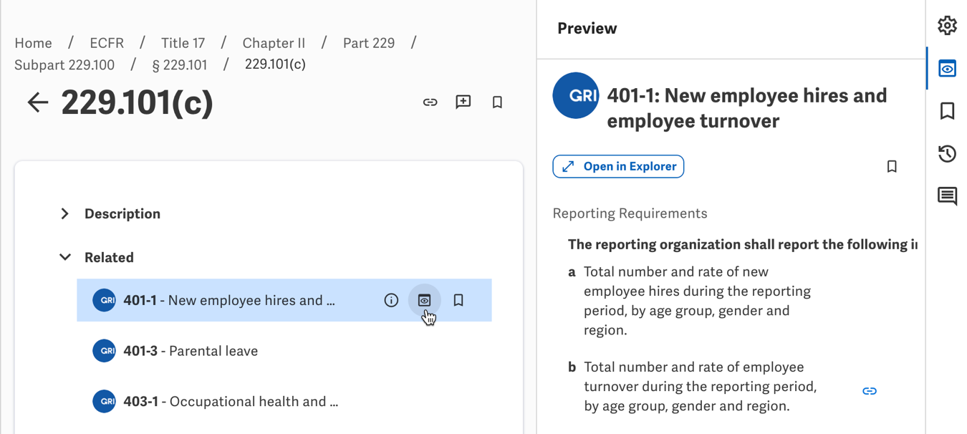Click the 229.101(c) page heading
This screenshot has height=434, width=967.
click(138, 102)
